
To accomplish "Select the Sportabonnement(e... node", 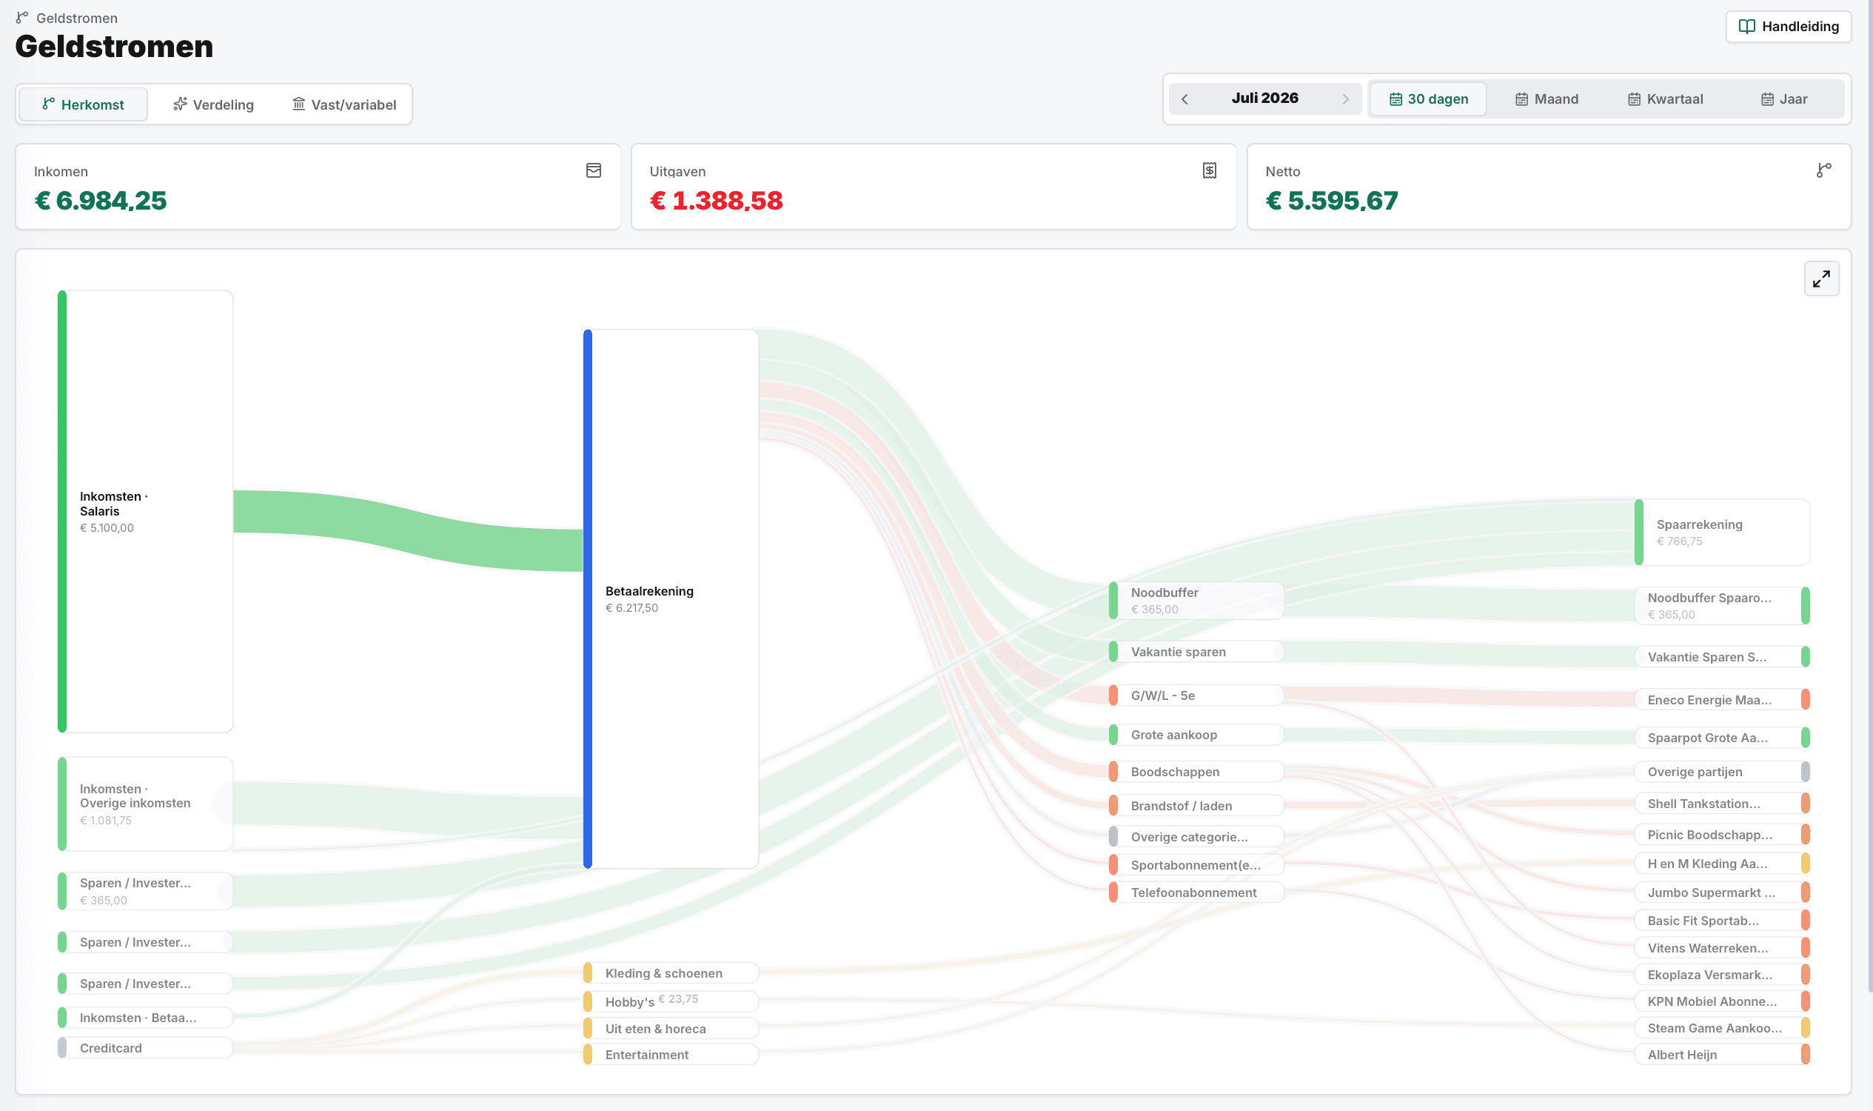I will pyautogui.click(x=1196, y=864).
